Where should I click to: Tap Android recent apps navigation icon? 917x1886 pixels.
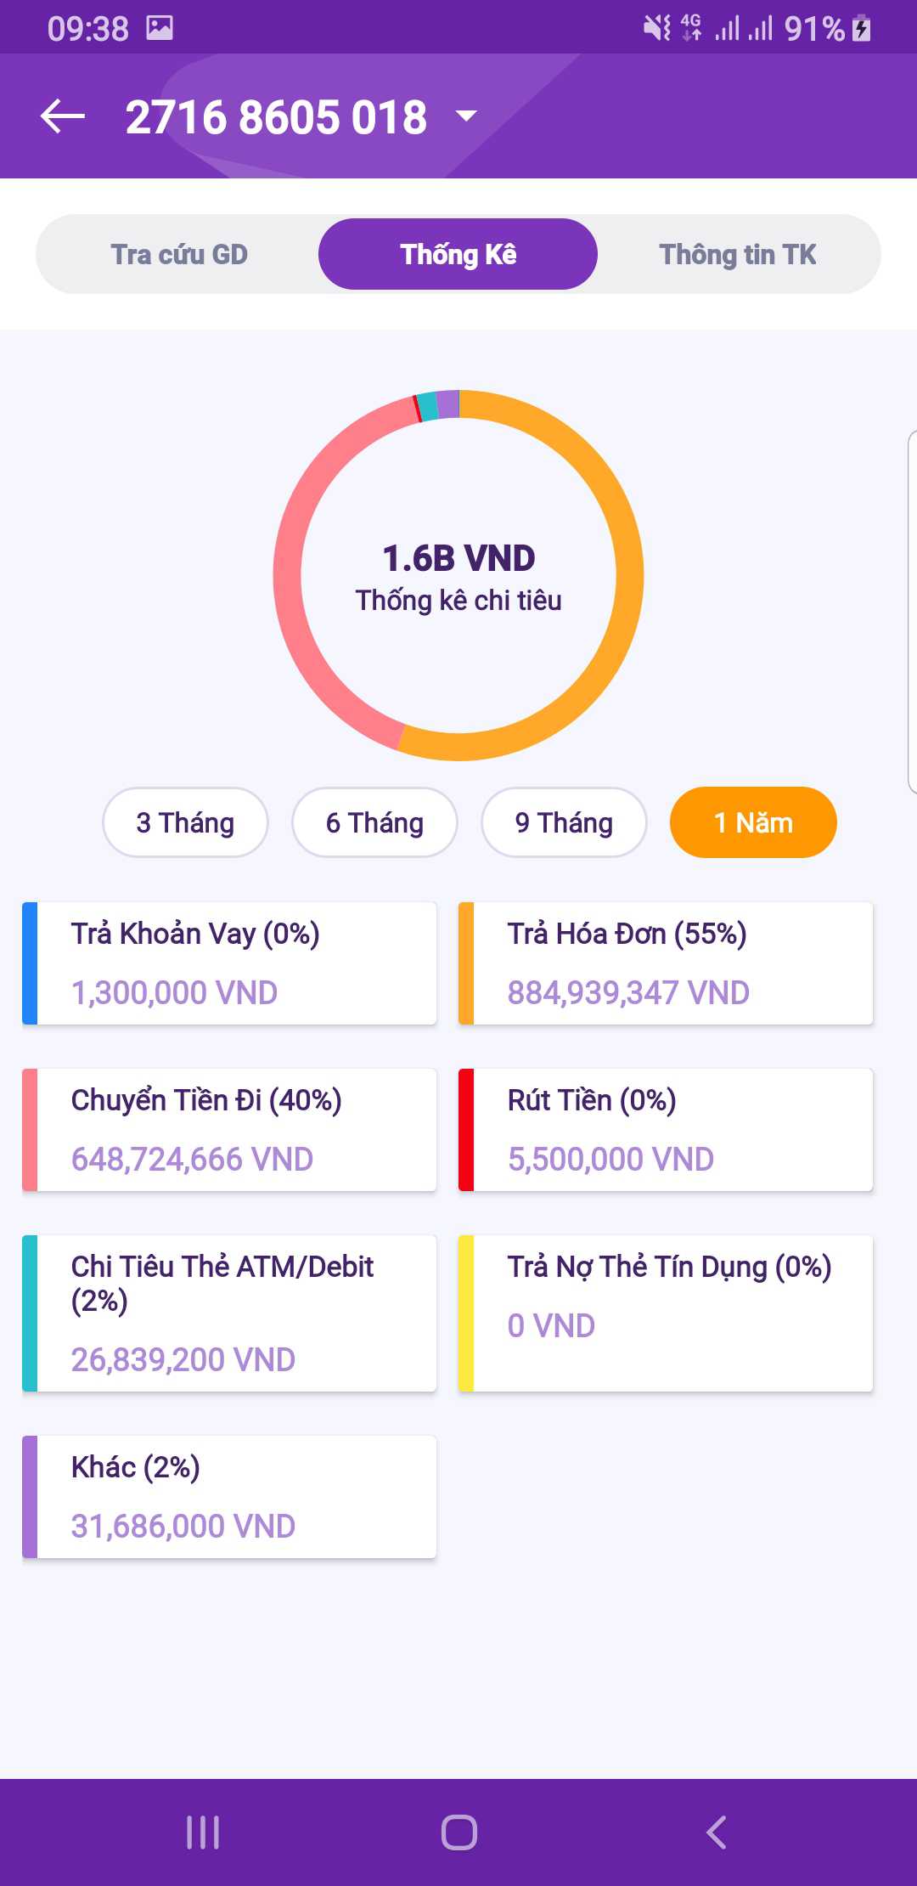[x=203, y=1832]
